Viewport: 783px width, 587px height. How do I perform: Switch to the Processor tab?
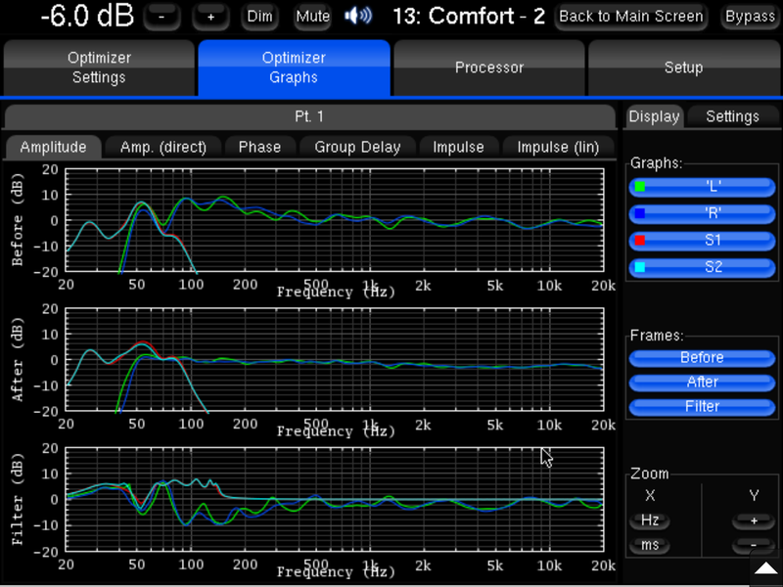point(488,68)
